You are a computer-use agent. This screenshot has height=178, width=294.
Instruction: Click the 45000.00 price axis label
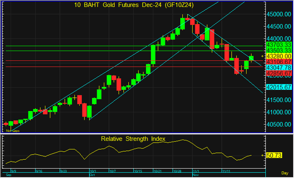coord(278,14)
